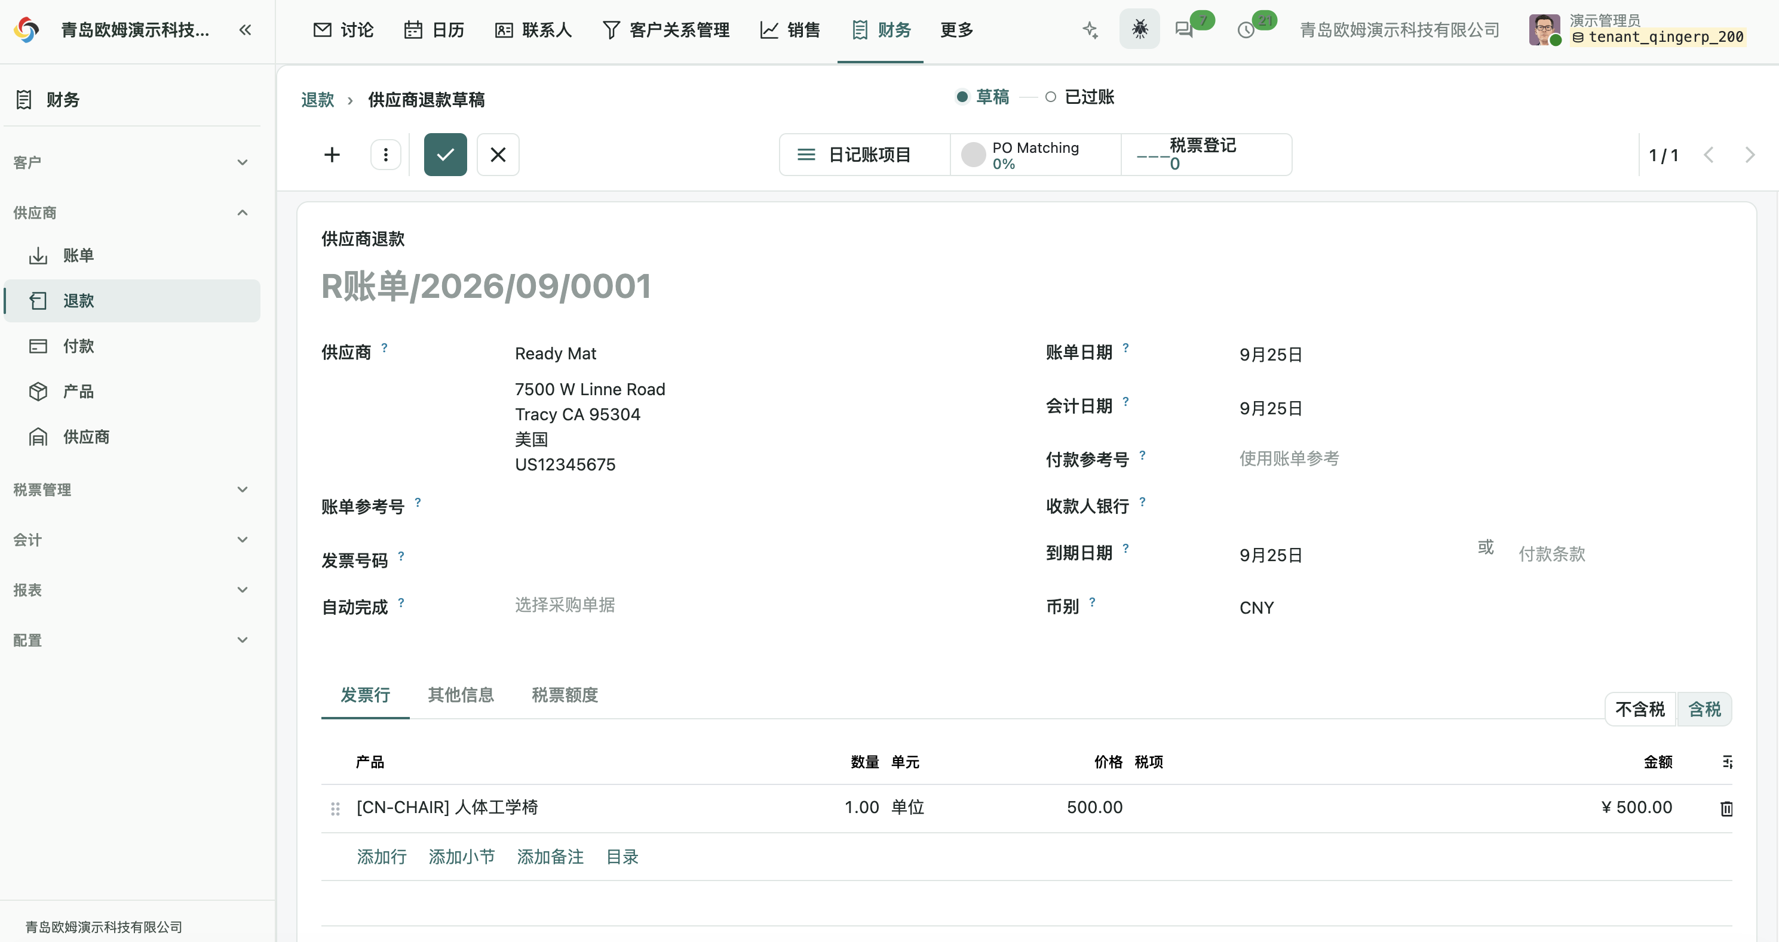
Task: Go to previous record arrow
Action: point(1709,155)
